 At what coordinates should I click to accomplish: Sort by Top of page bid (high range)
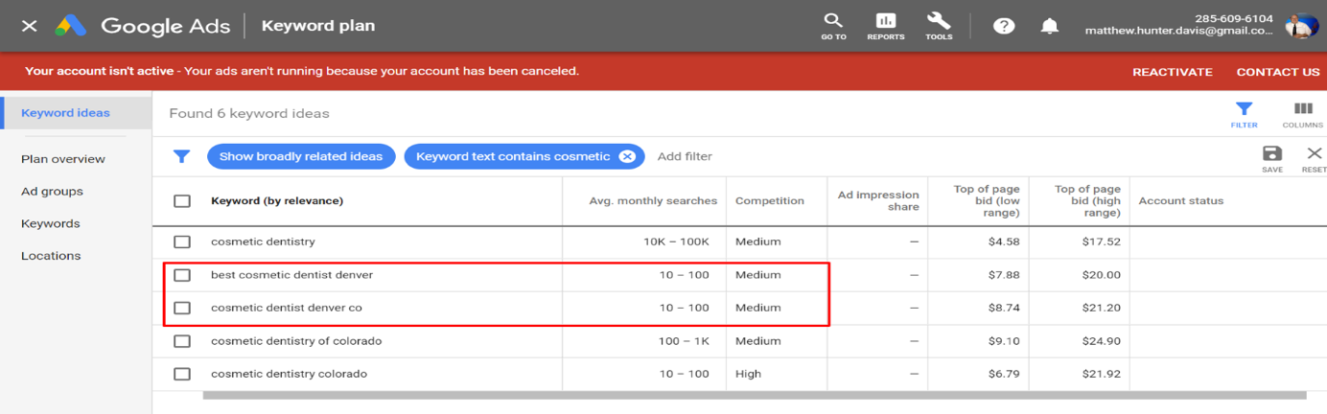click(x=1087, y=200)
